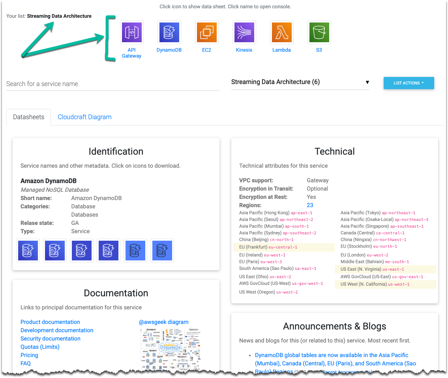This screenshot has width=448, height=378.
Task: Switch to the Cloudcraft Diagram tab
Action: 84,117
